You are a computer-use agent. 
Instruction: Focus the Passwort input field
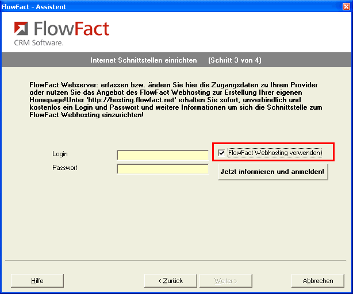point(163,169)
